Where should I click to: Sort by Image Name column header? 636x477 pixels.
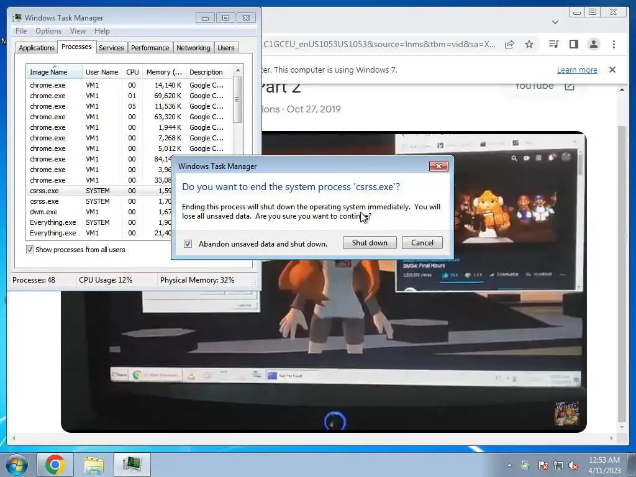(54, 72)
